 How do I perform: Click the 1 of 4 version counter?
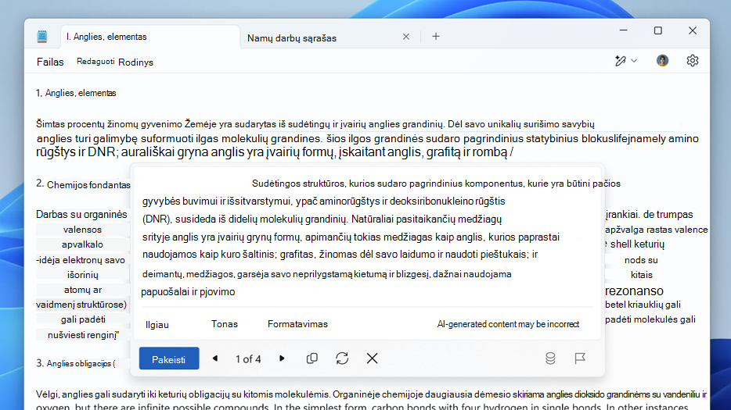[x=248, y=359]
